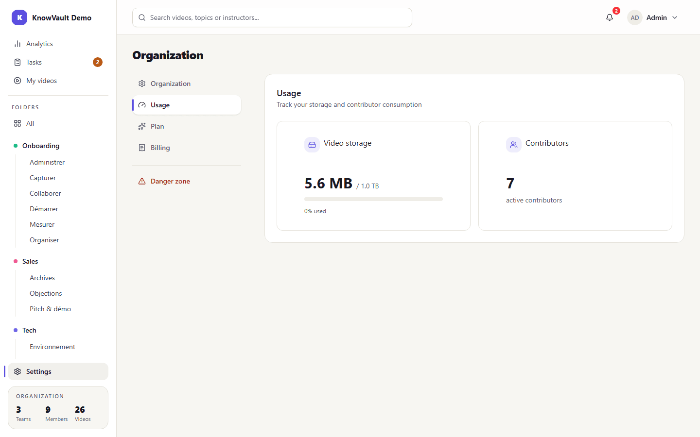700x437 pixels.
Task: Focus the search videos input field
Action: coord(272,17)
